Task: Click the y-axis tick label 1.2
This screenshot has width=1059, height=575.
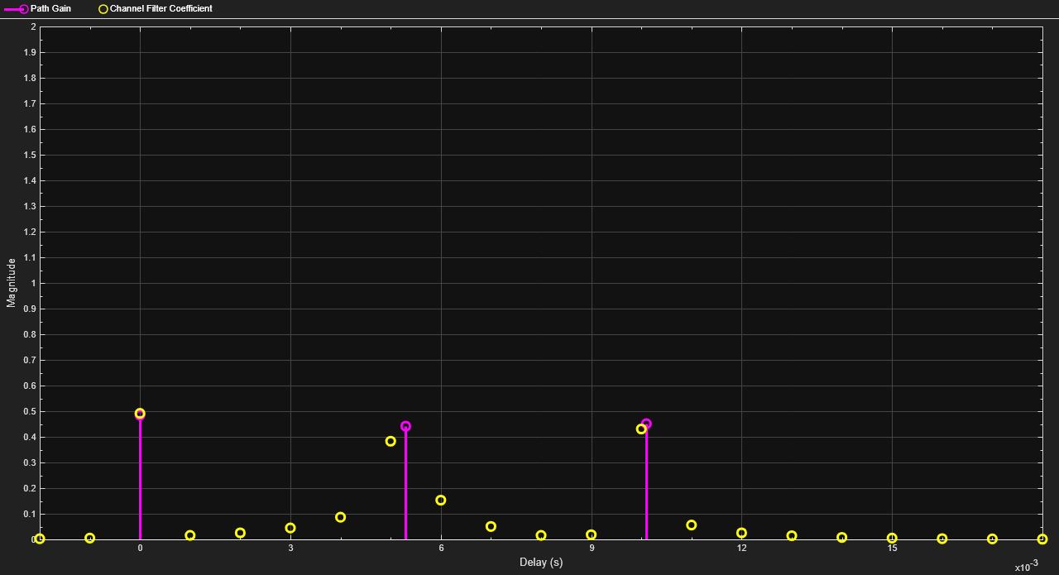Action: (x=31, y=232)
